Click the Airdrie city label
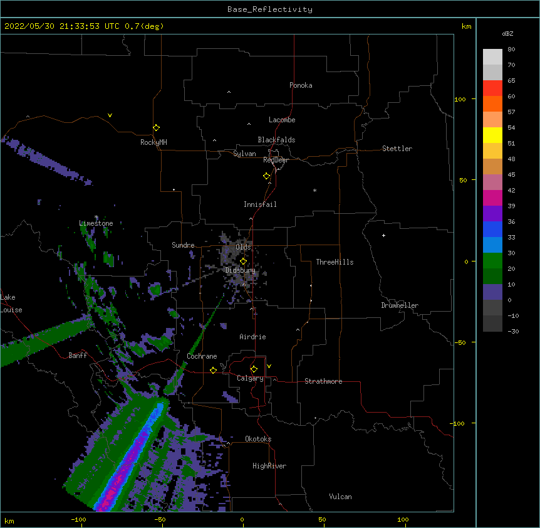Screen dimensions: 540x528 coord(253,337)
